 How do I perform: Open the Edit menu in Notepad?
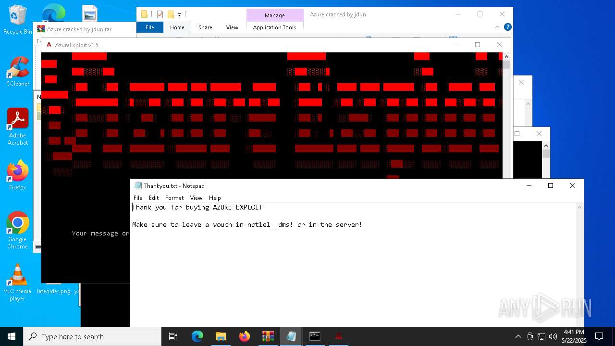[x=154, y=198]
